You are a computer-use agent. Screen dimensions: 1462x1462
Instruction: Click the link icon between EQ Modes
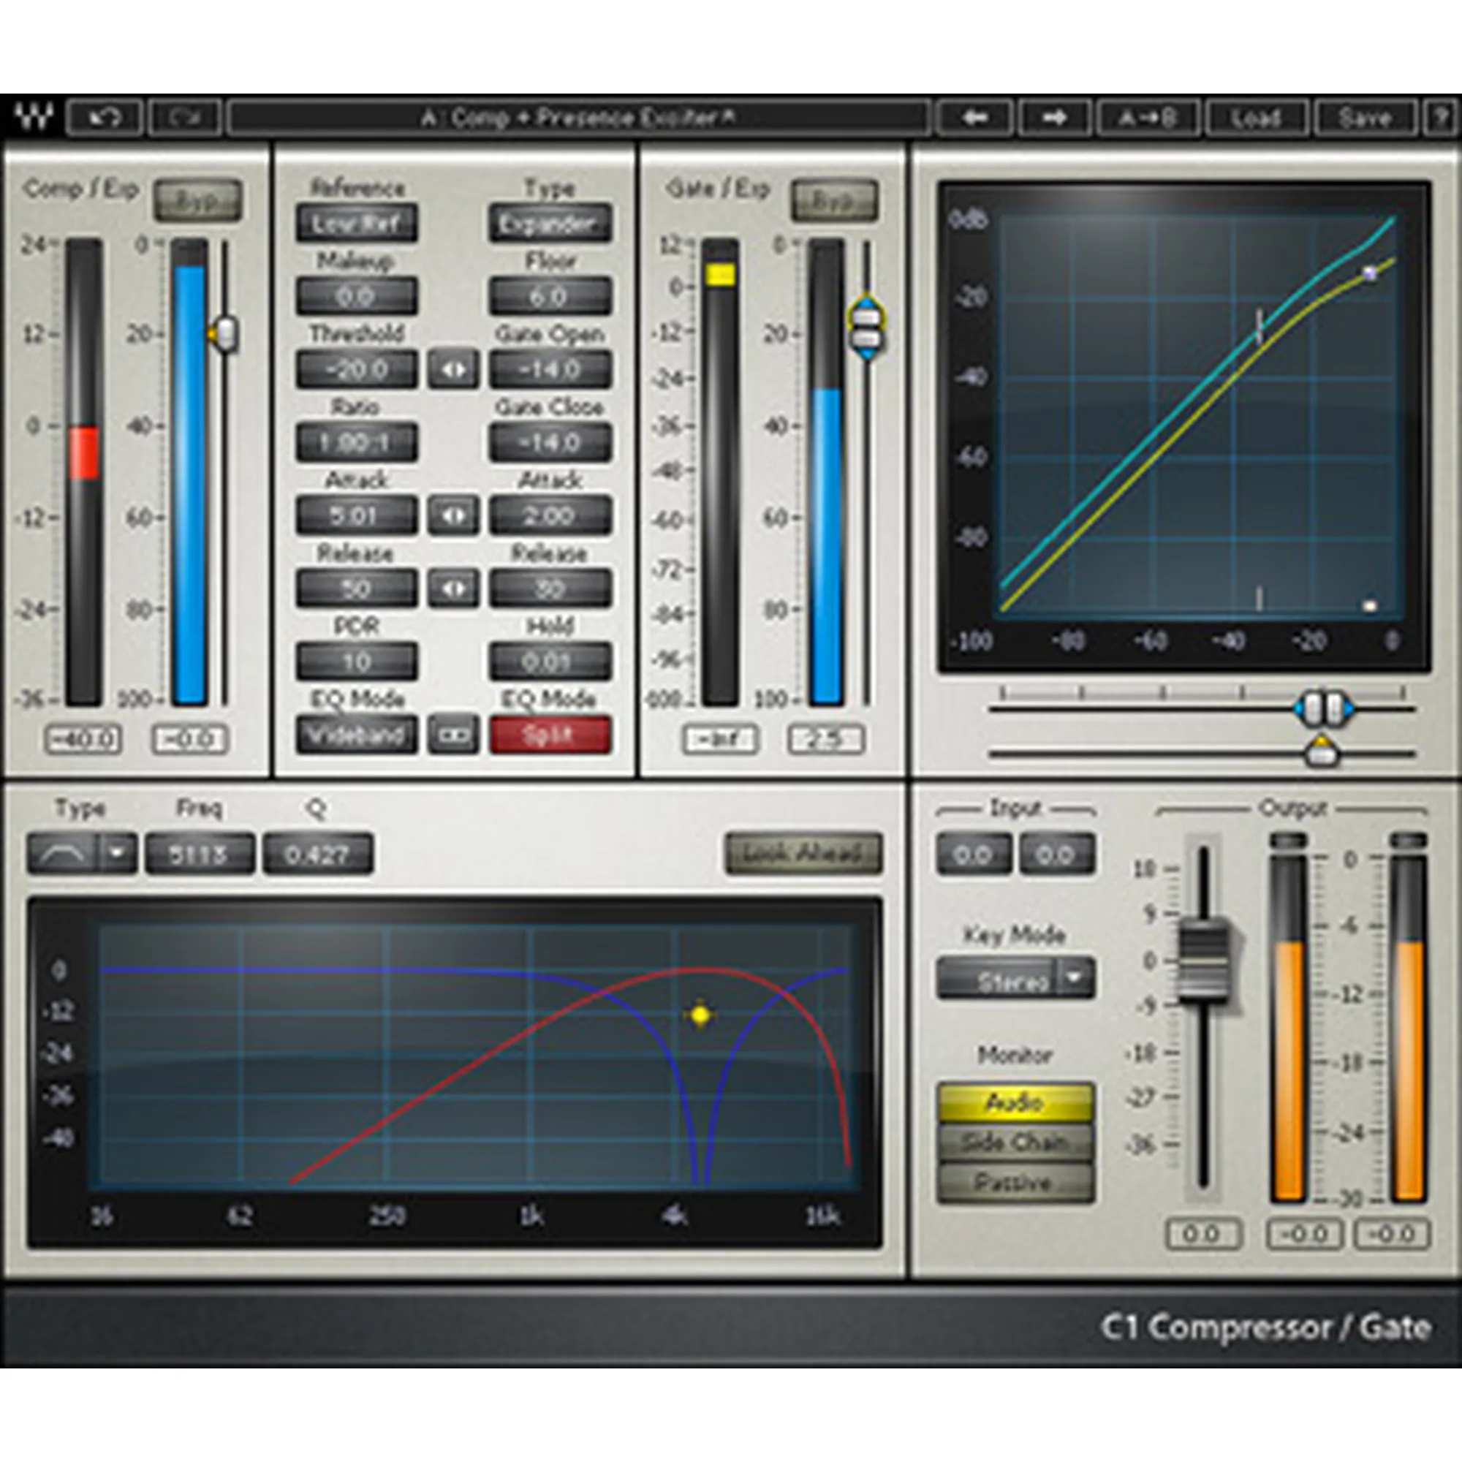(453, 735)
